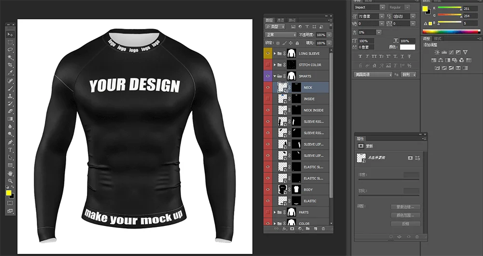The height and width of the screenshot is (256, 483).
Task: Show the STITCH COLOR layer group
Action: tap(268, 65)
